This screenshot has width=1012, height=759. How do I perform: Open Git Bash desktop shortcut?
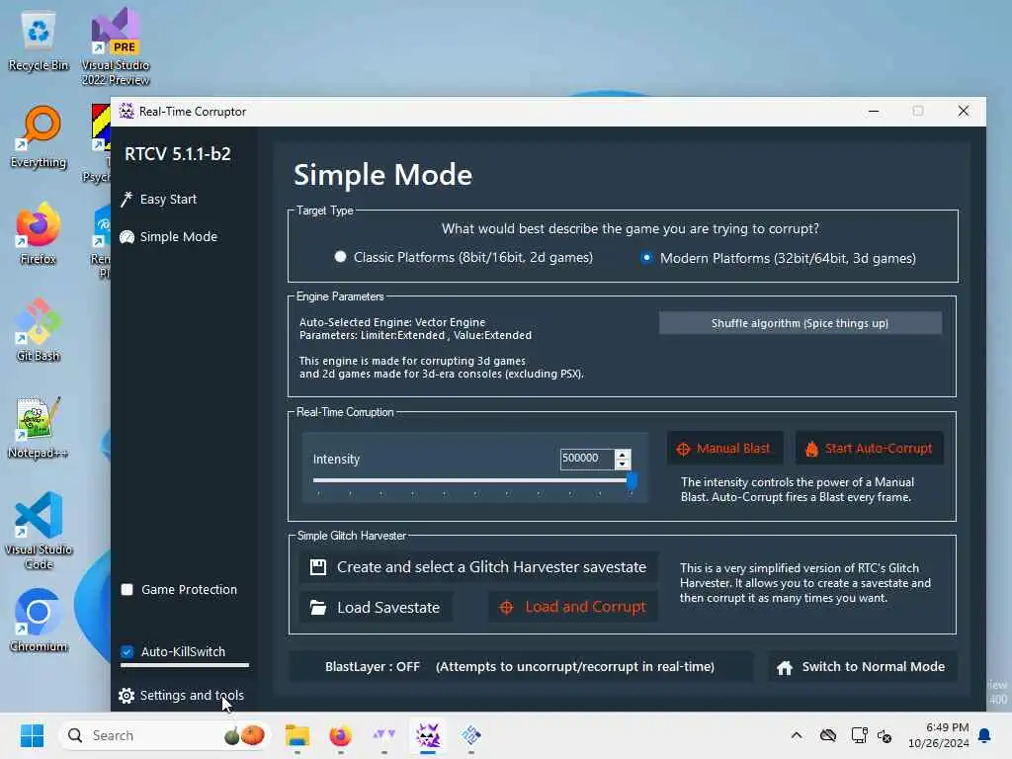(x=39, y=330)
